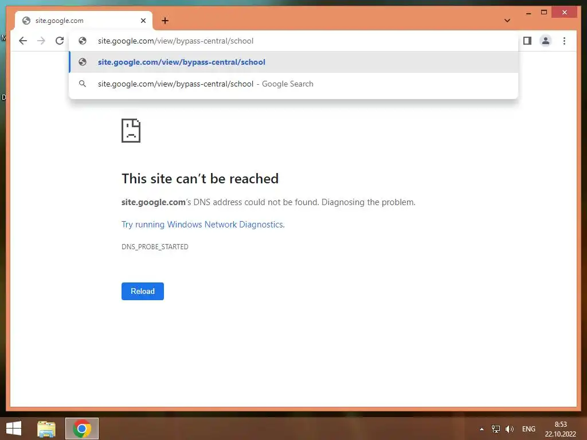Click the browser Back arrow
Image resolution: width=587 pixels, height=440 pixels.
tap(23, 41)
